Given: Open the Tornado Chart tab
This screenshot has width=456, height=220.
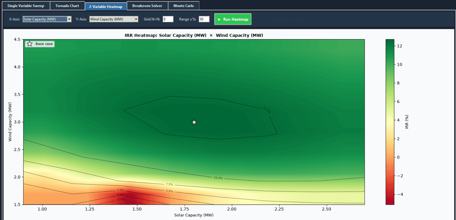Looking at the screenshot, I should click(67, 6).
